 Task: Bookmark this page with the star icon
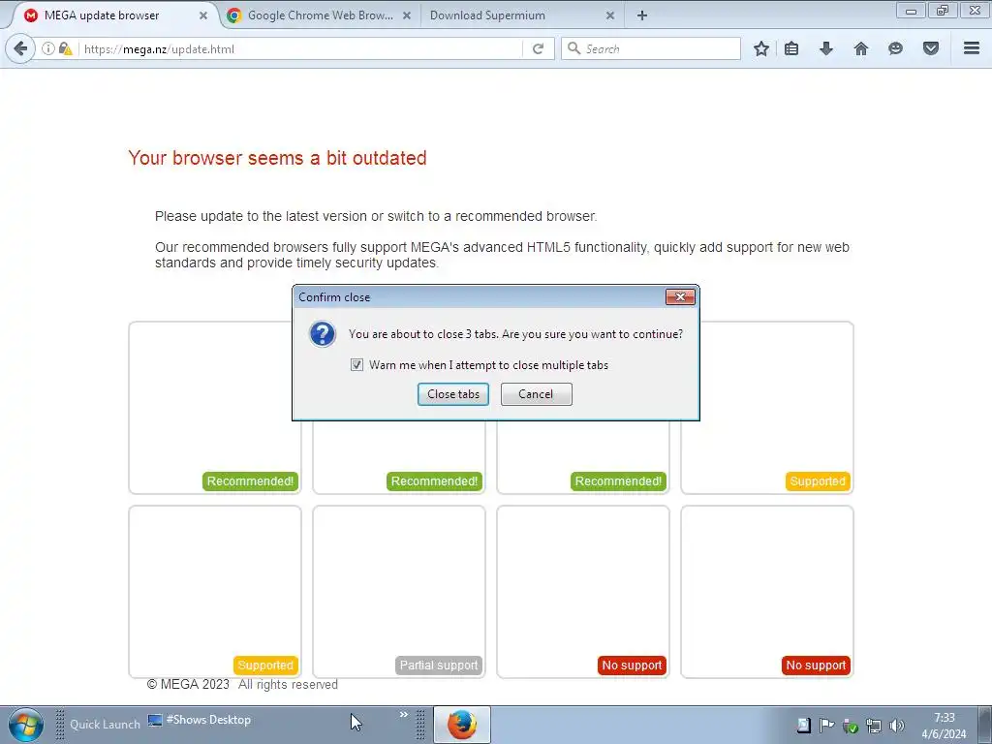[x=761, y=48]
